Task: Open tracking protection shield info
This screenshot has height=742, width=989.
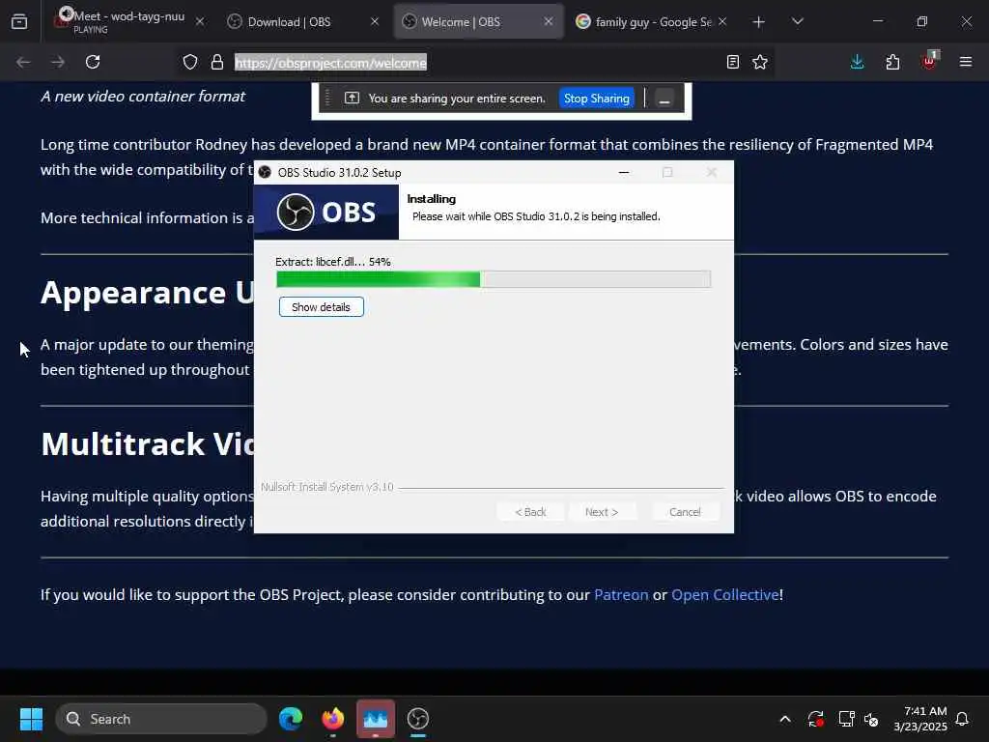Action: pyautogui.click(x=190, y=62)
